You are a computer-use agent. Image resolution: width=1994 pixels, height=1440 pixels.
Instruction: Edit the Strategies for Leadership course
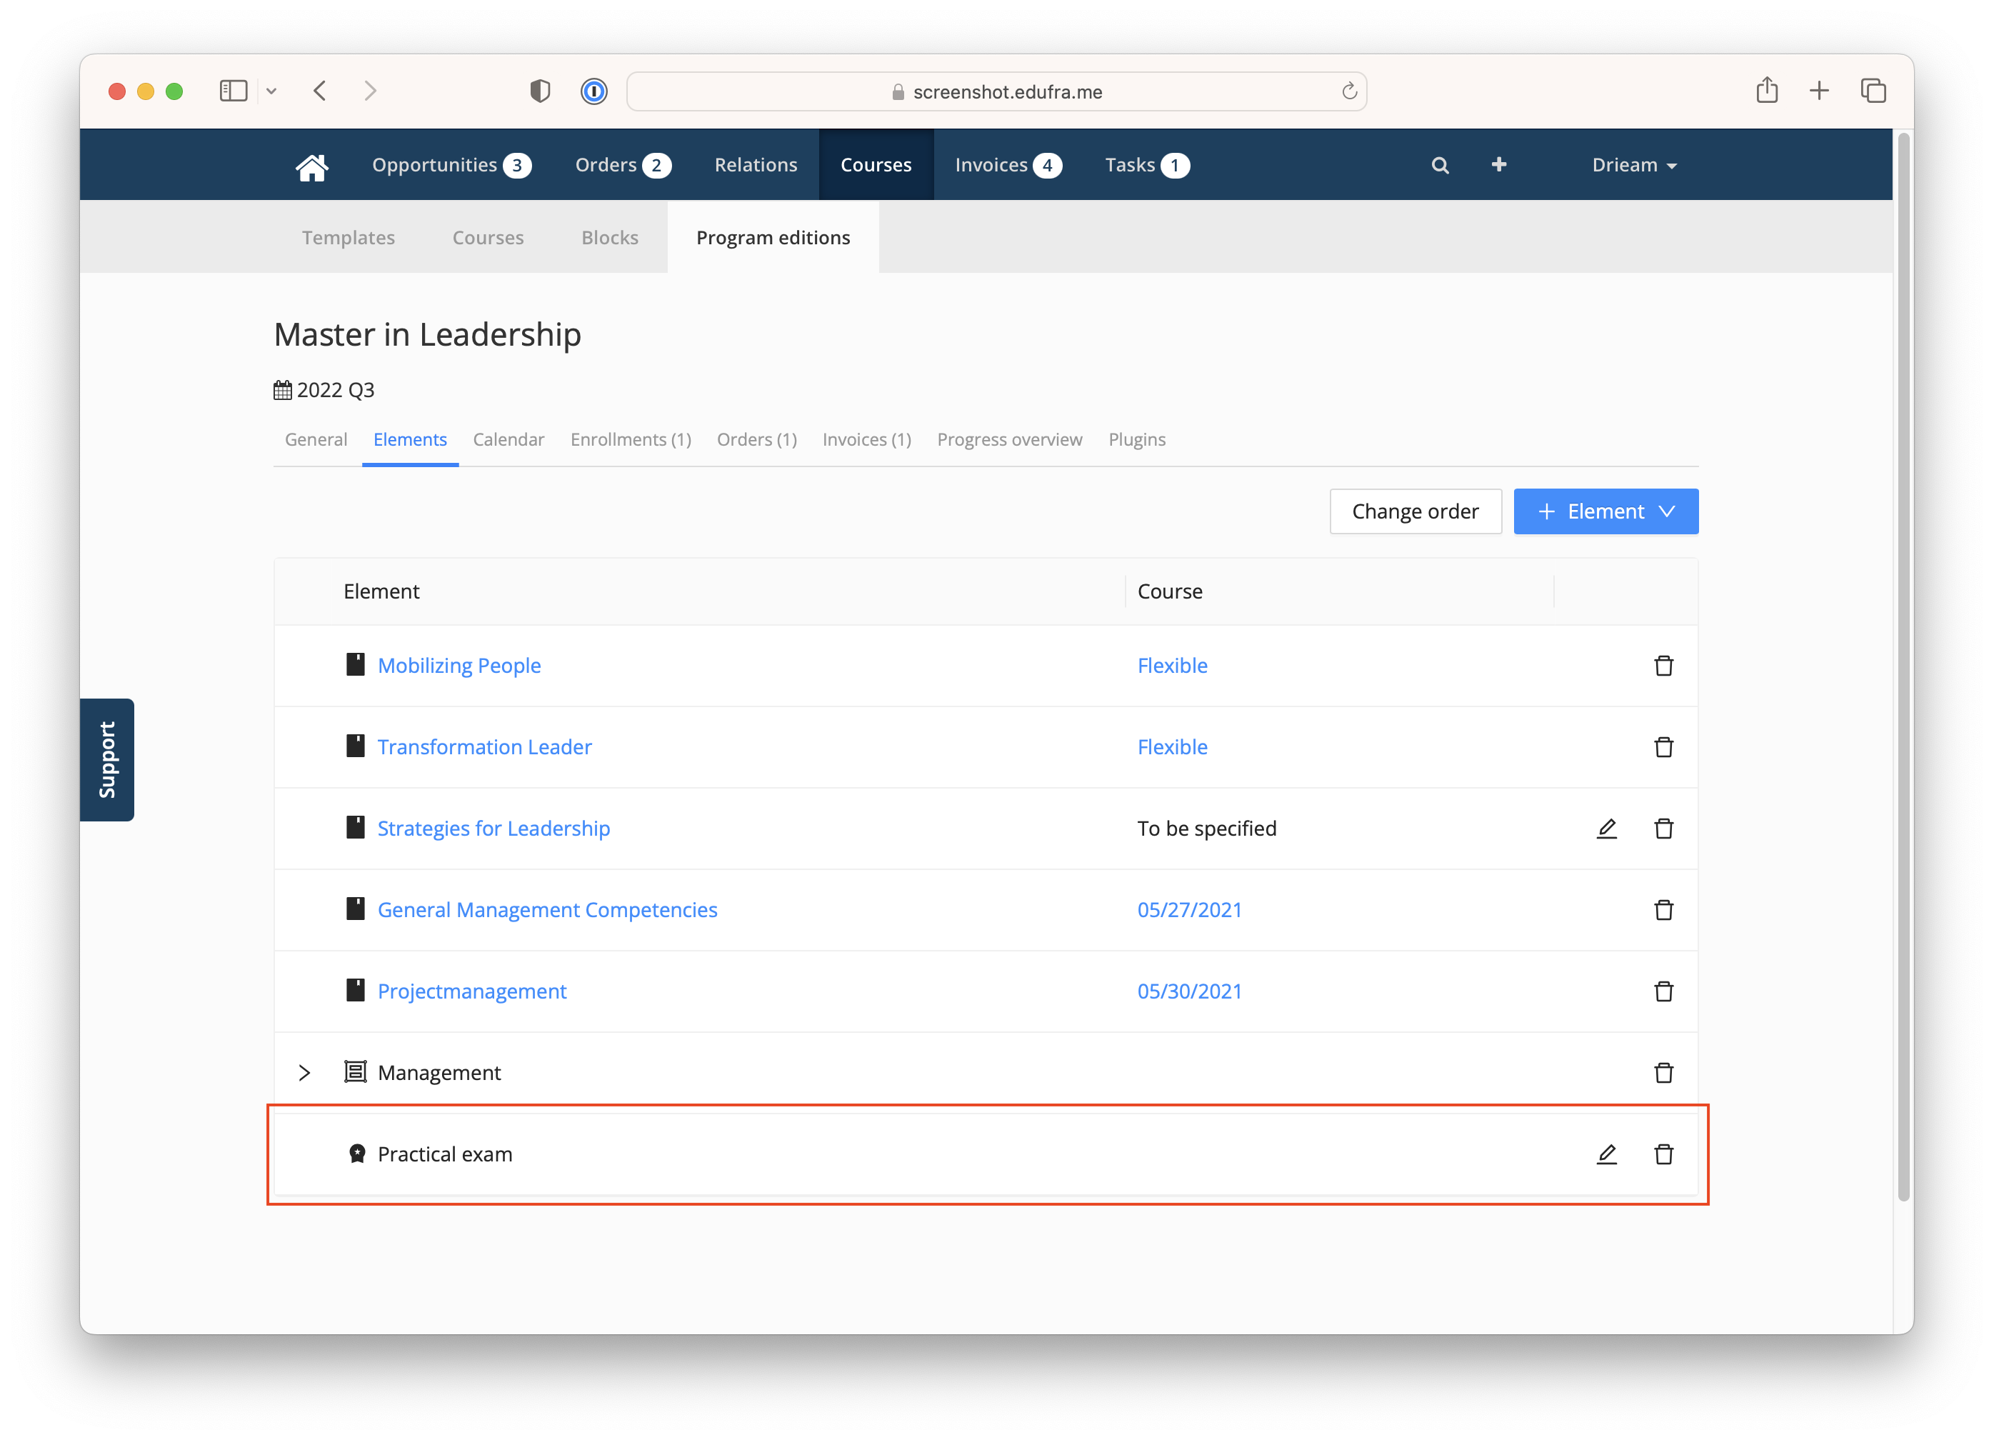[x=1606, y=828]
